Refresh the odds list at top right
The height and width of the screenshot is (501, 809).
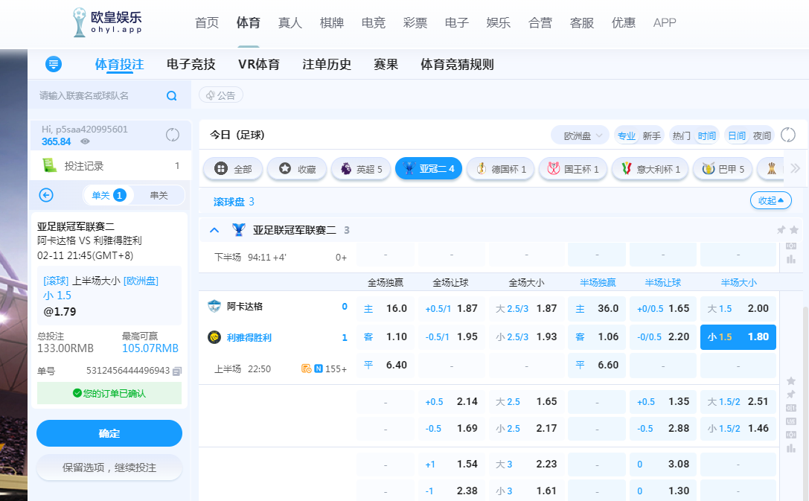coord(788,135)
